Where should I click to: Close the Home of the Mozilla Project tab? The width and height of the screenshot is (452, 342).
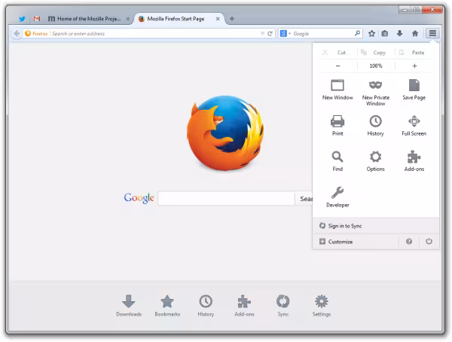(128, 19)
